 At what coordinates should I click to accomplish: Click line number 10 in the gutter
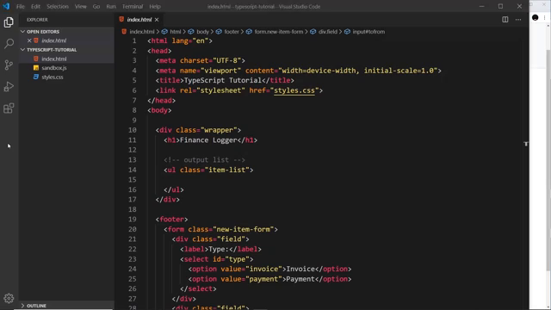coord(132,130)
